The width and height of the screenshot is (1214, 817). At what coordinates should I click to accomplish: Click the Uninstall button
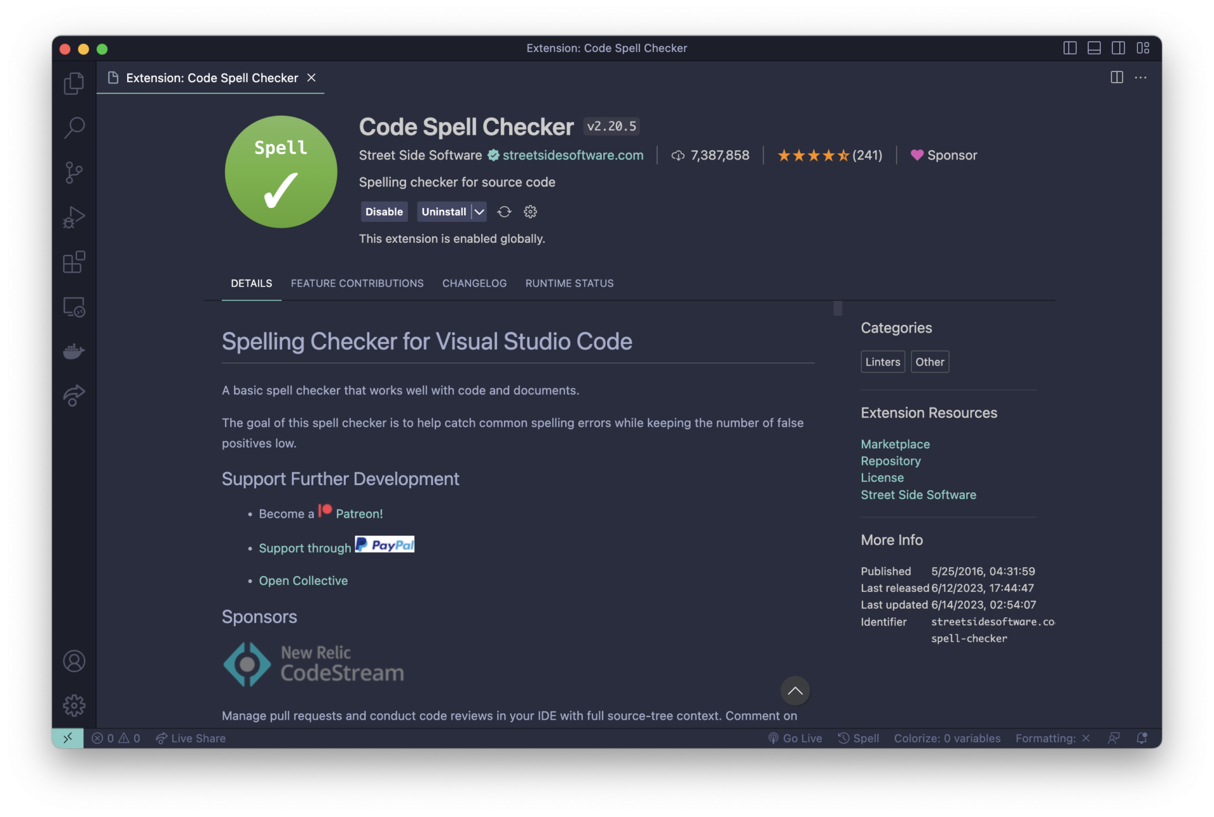[444, 212]
